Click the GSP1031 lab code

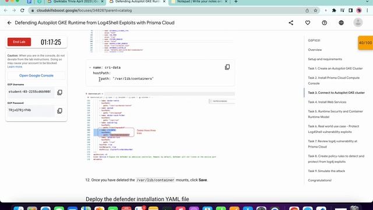pyautogui.click(x=314, y=40)
